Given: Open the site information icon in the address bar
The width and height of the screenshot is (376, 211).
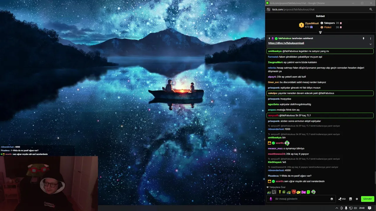Looking at the screenshot, I should click(268, 9).
